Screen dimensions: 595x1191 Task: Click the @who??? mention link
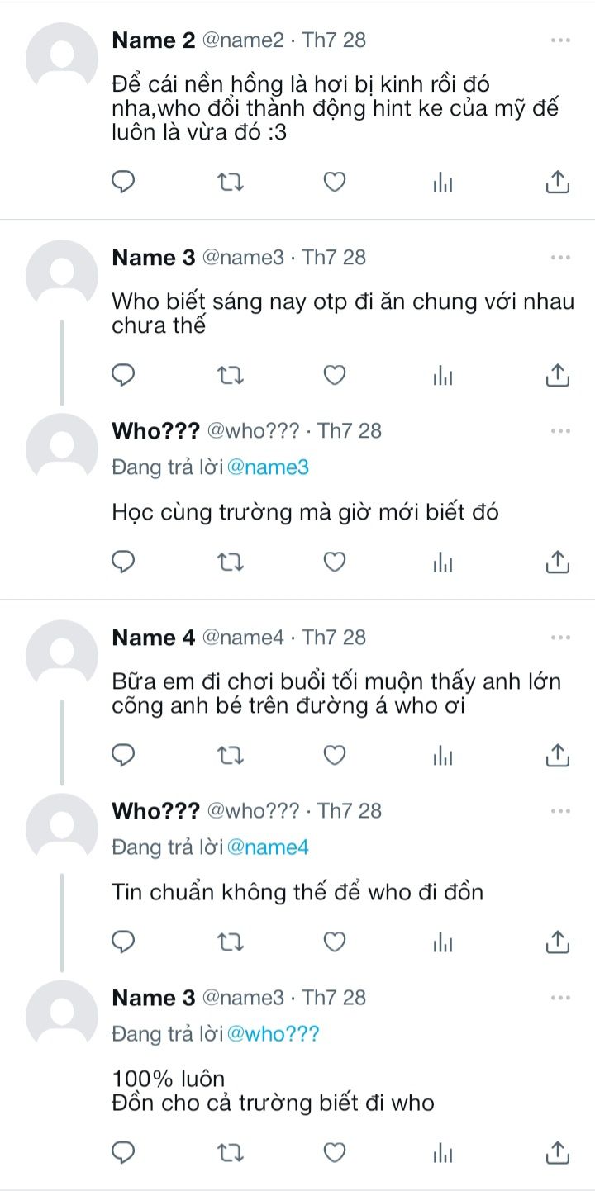(x=273, y=1035)
